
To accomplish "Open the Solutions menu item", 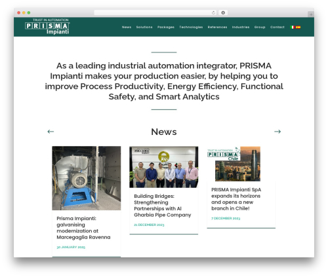I will click(x=144, y=27).
